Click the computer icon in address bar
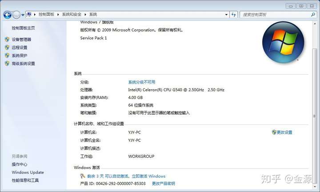Image resolution: width=320 pixels, height=192 pixels. coord(29,15)
